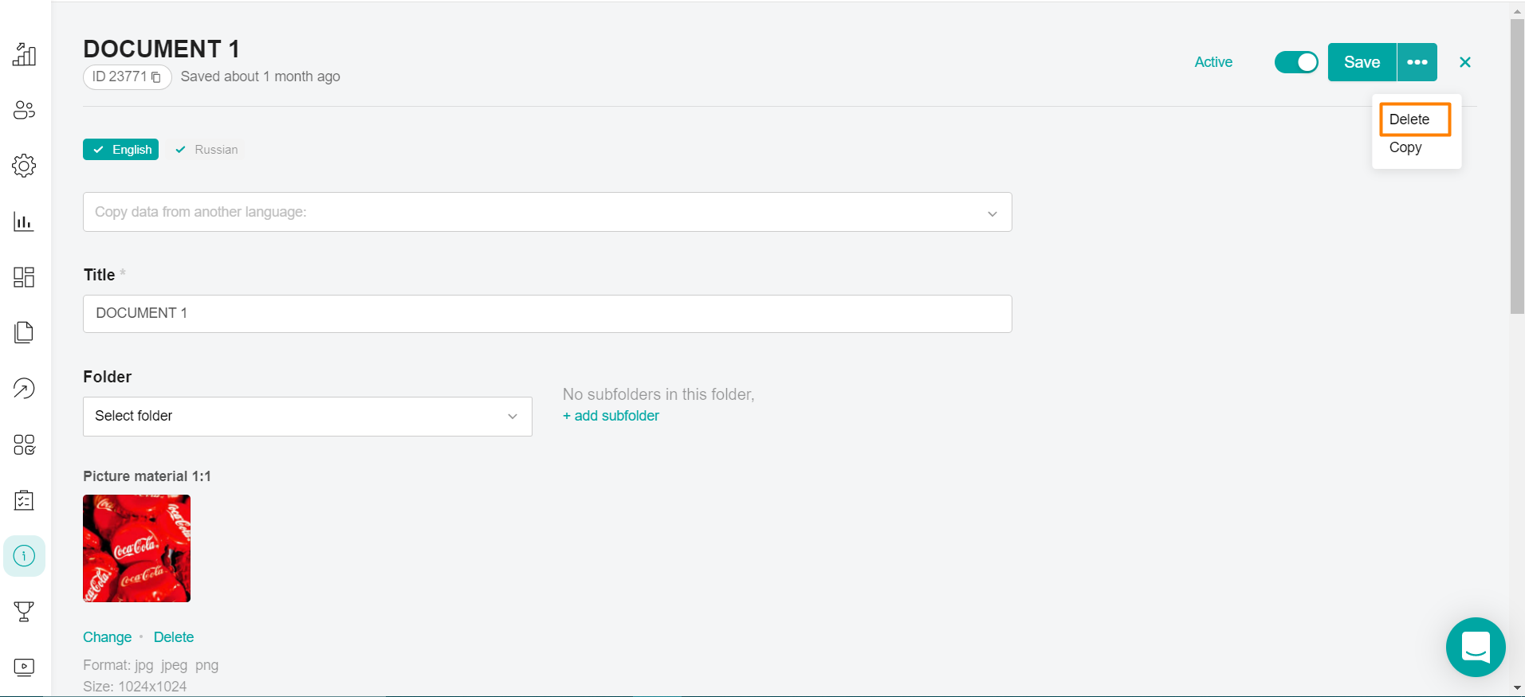Click the three-dots more options button

click(1417, 62)
